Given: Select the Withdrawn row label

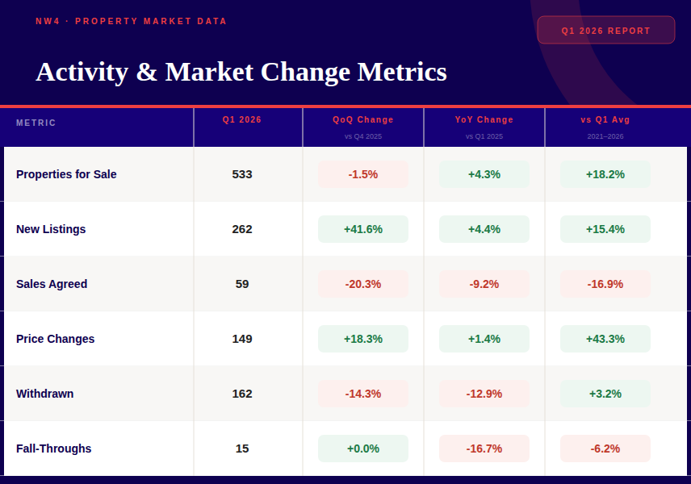Looking at the screenshot, I should (x=44, y=394).
